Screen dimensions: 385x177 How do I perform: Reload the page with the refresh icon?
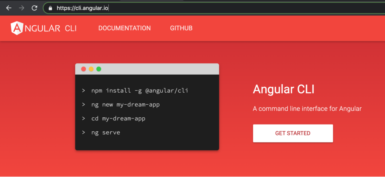click(x=34, y=8)
